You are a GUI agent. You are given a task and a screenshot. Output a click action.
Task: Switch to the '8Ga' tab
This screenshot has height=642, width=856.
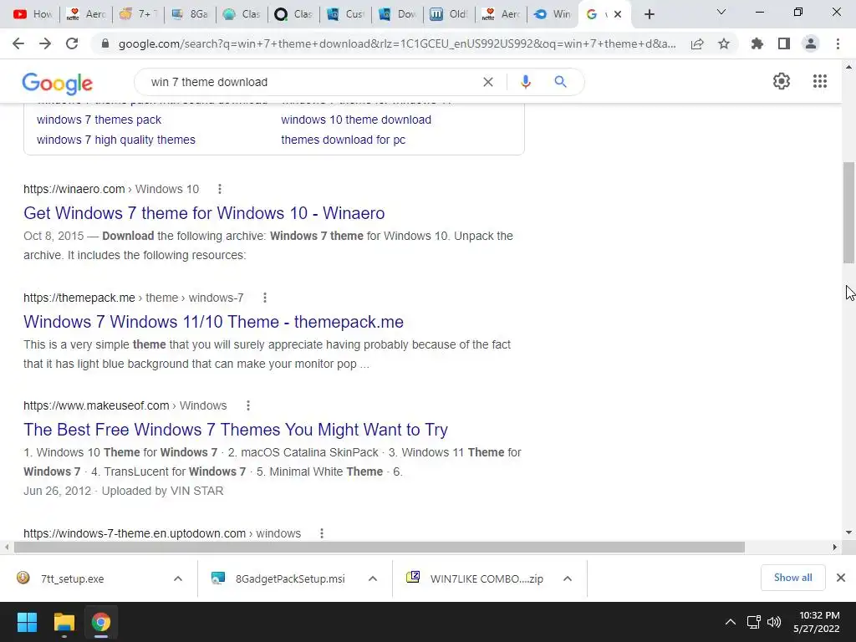pos(190,14)
